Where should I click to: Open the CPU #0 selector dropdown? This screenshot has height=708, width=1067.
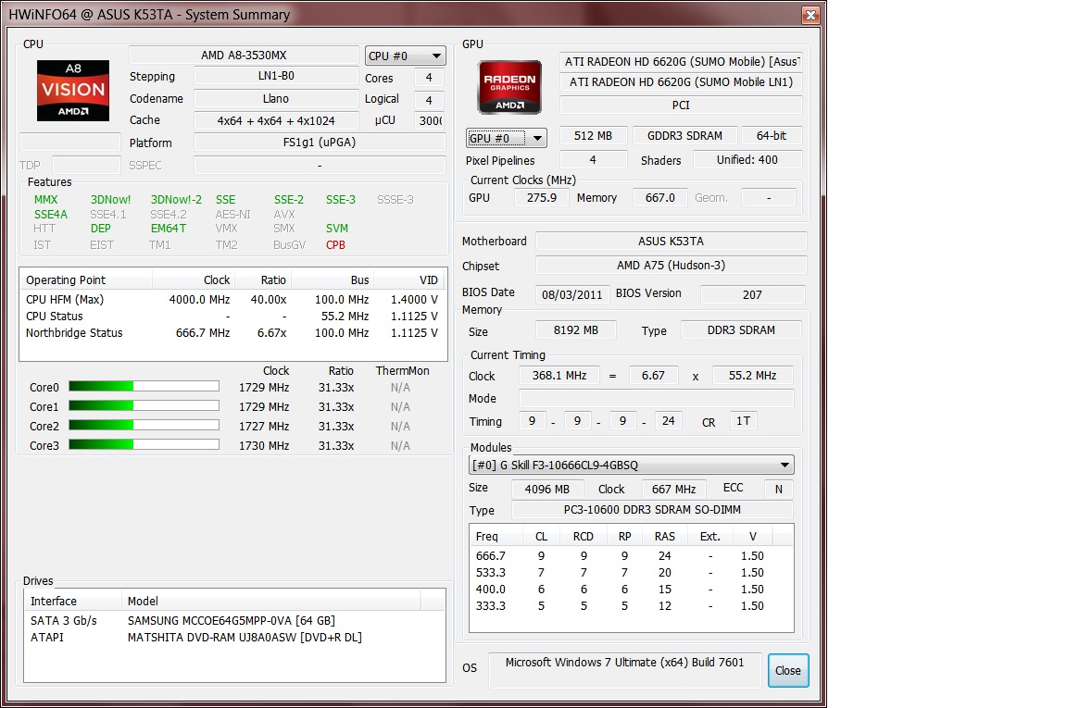[406, 56]
